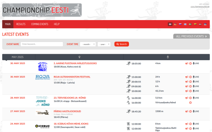The height and width of the screenshot is (132, 212).
Task: Open the RESULTS menu tab
Action: coord(21,24)
